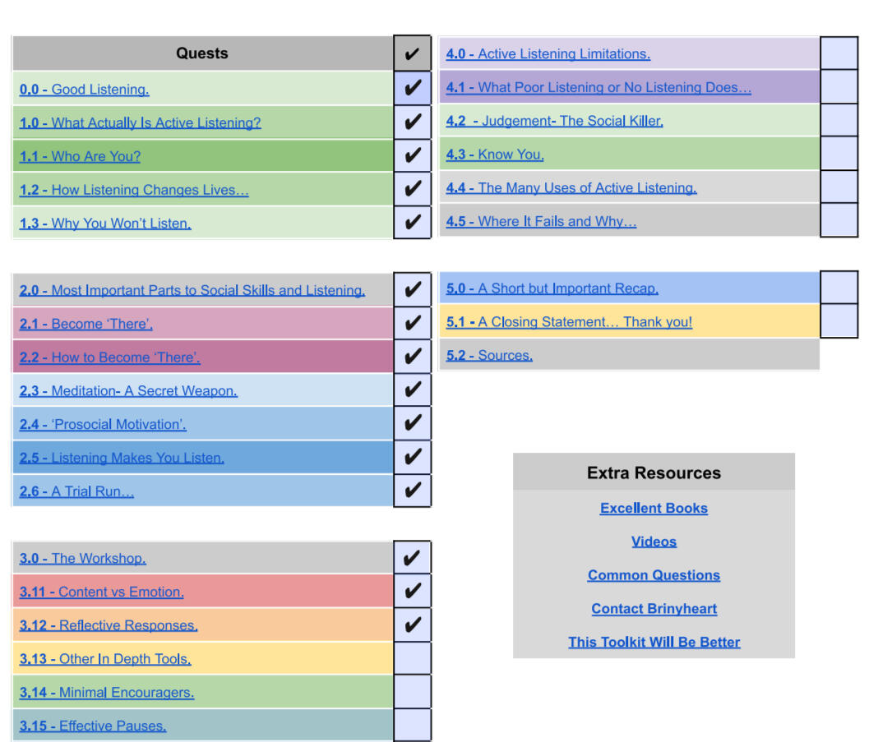
Task: Uncheck the 2.3 Meditation quest checkbox
Action: coord(412,390)
